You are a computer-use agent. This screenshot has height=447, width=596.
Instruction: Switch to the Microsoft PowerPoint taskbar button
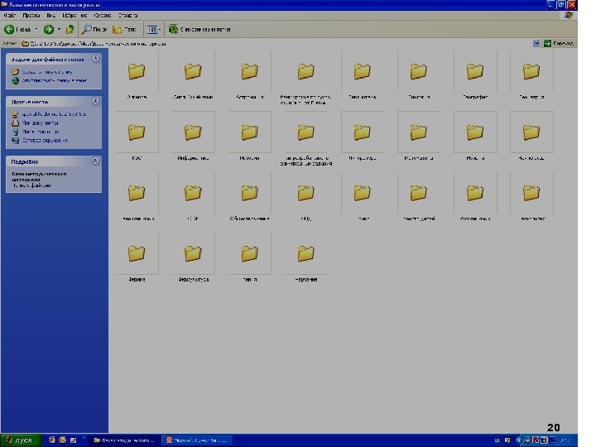click(x=196, y=440)
